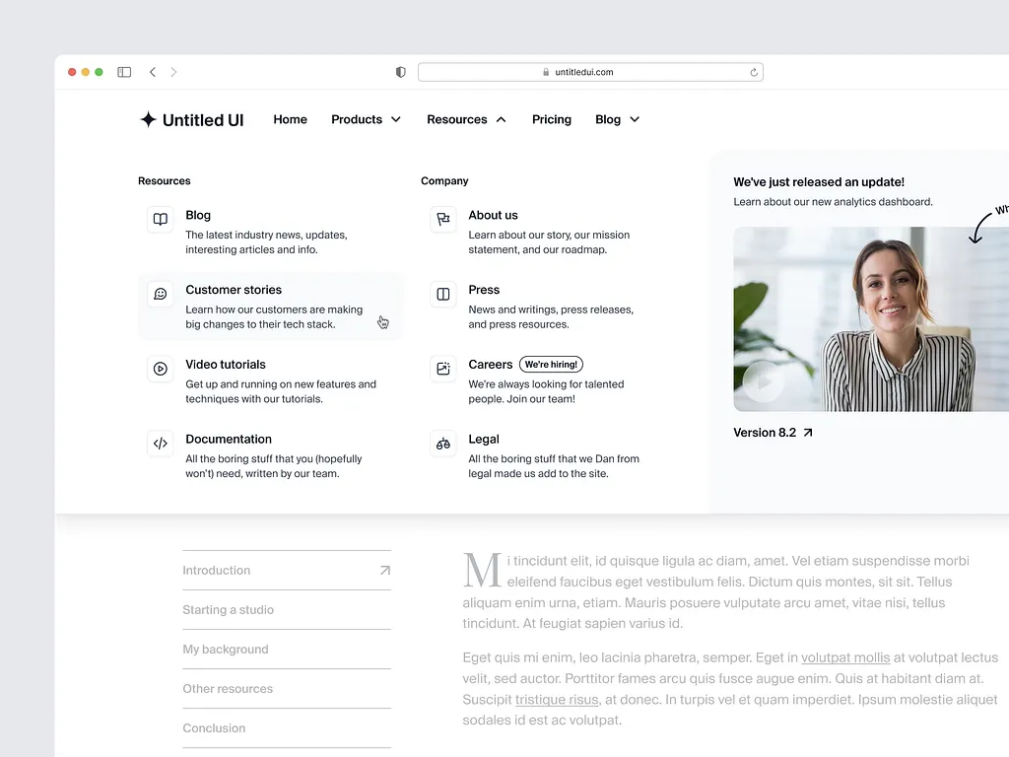Expand the Blog dropdown in navbar
Viewport: 1009px width, 757px height.
coord(617,119)
